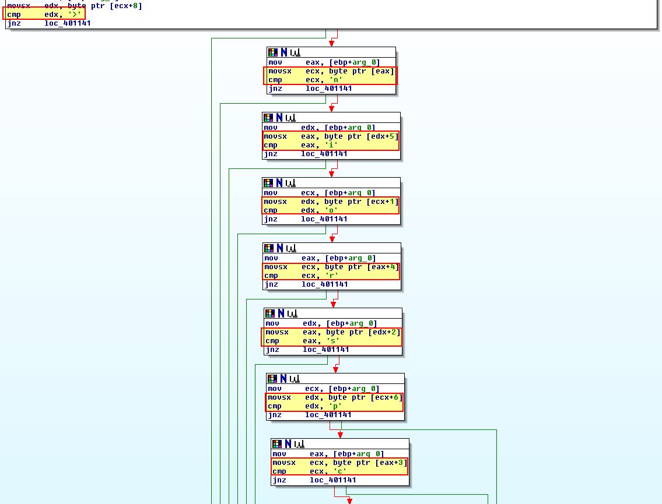Select the line "mov eax, [ebp+arg_0]" in the 'c' node
Image resolution: width=662 pixels, height=504 pixels.
(x=328, y=454)
